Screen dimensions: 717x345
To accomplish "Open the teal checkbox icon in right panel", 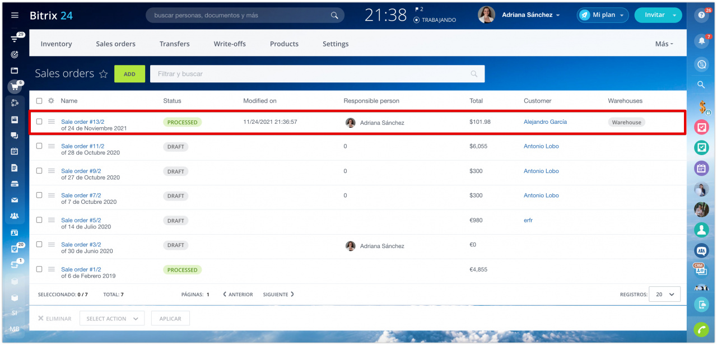I will coord(701,147).
